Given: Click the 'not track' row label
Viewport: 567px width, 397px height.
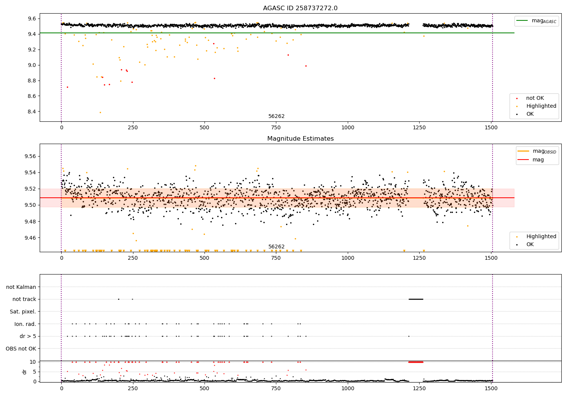Looking at the screenshot, I should point(24,299).
